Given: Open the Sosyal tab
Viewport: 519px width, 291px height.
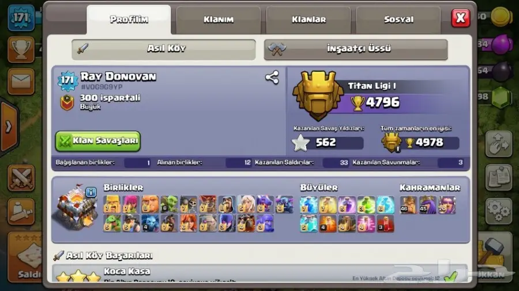Looking at the screenshot, I should 398,20.
